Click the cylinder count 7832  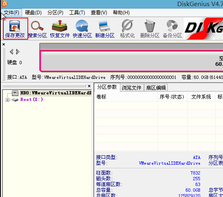click(x=196, y=173)
